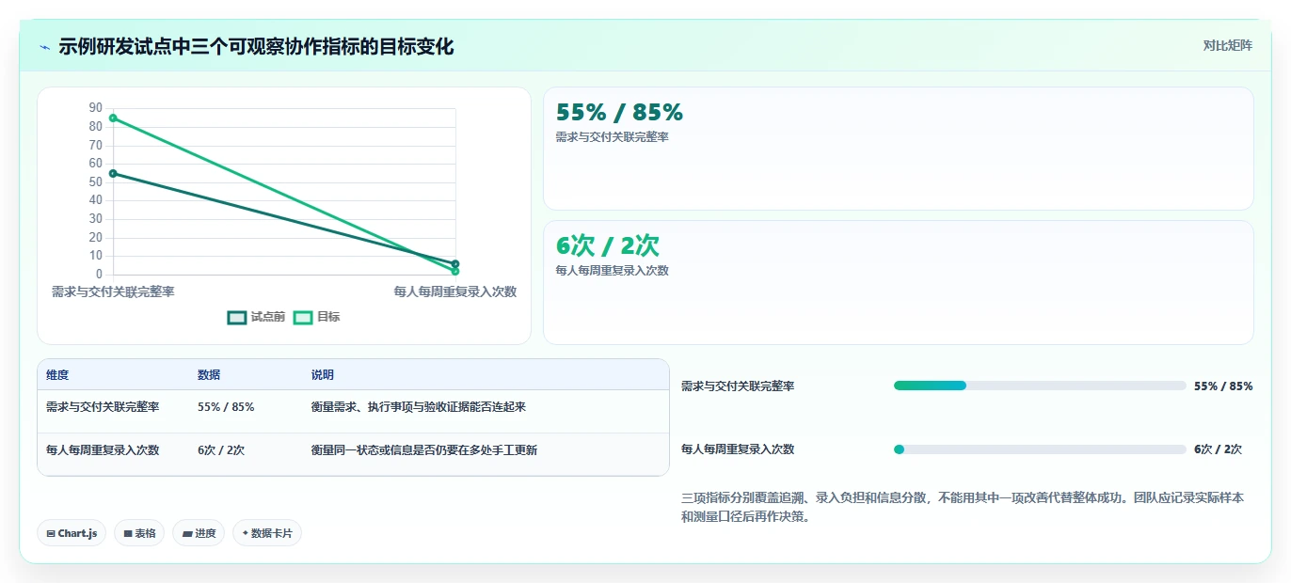Click table cell 6次 / 2次

pos(221,450)
